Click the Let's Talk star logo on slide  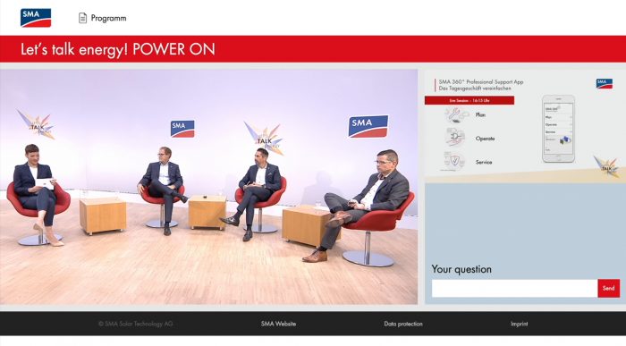pos(606,166)
